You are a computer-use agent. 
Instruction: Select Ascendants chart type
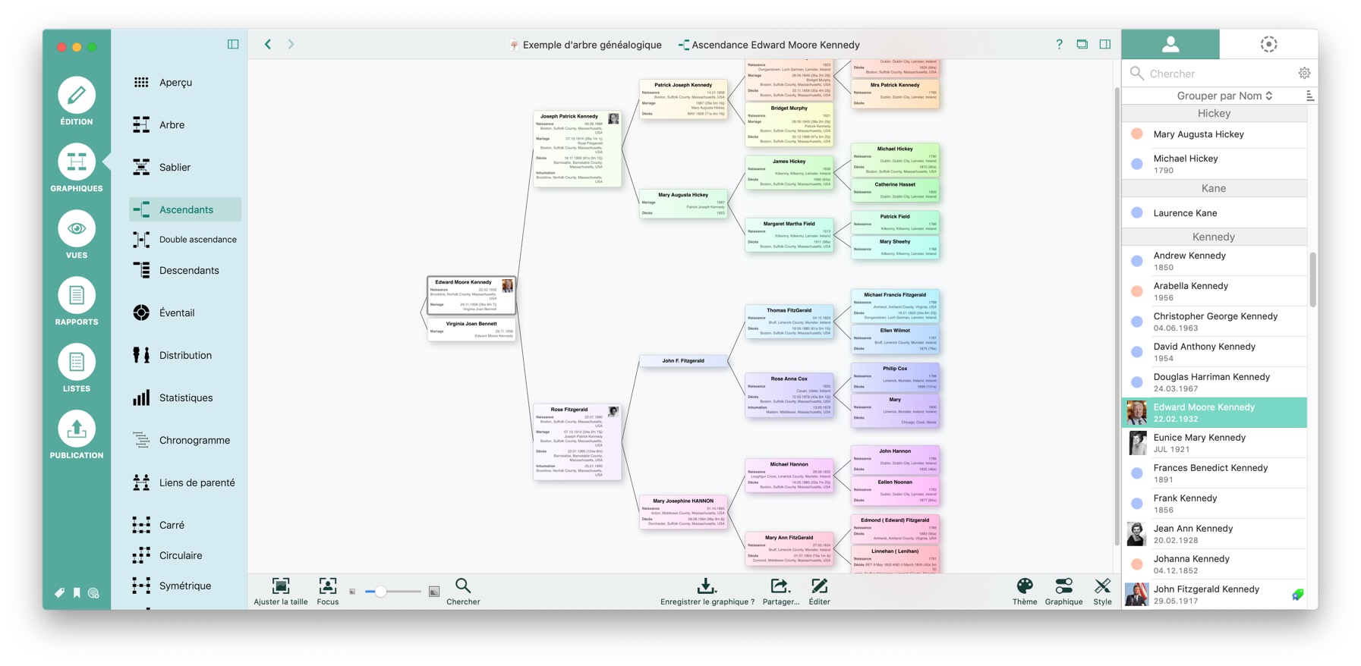click(x=185, y=209)
